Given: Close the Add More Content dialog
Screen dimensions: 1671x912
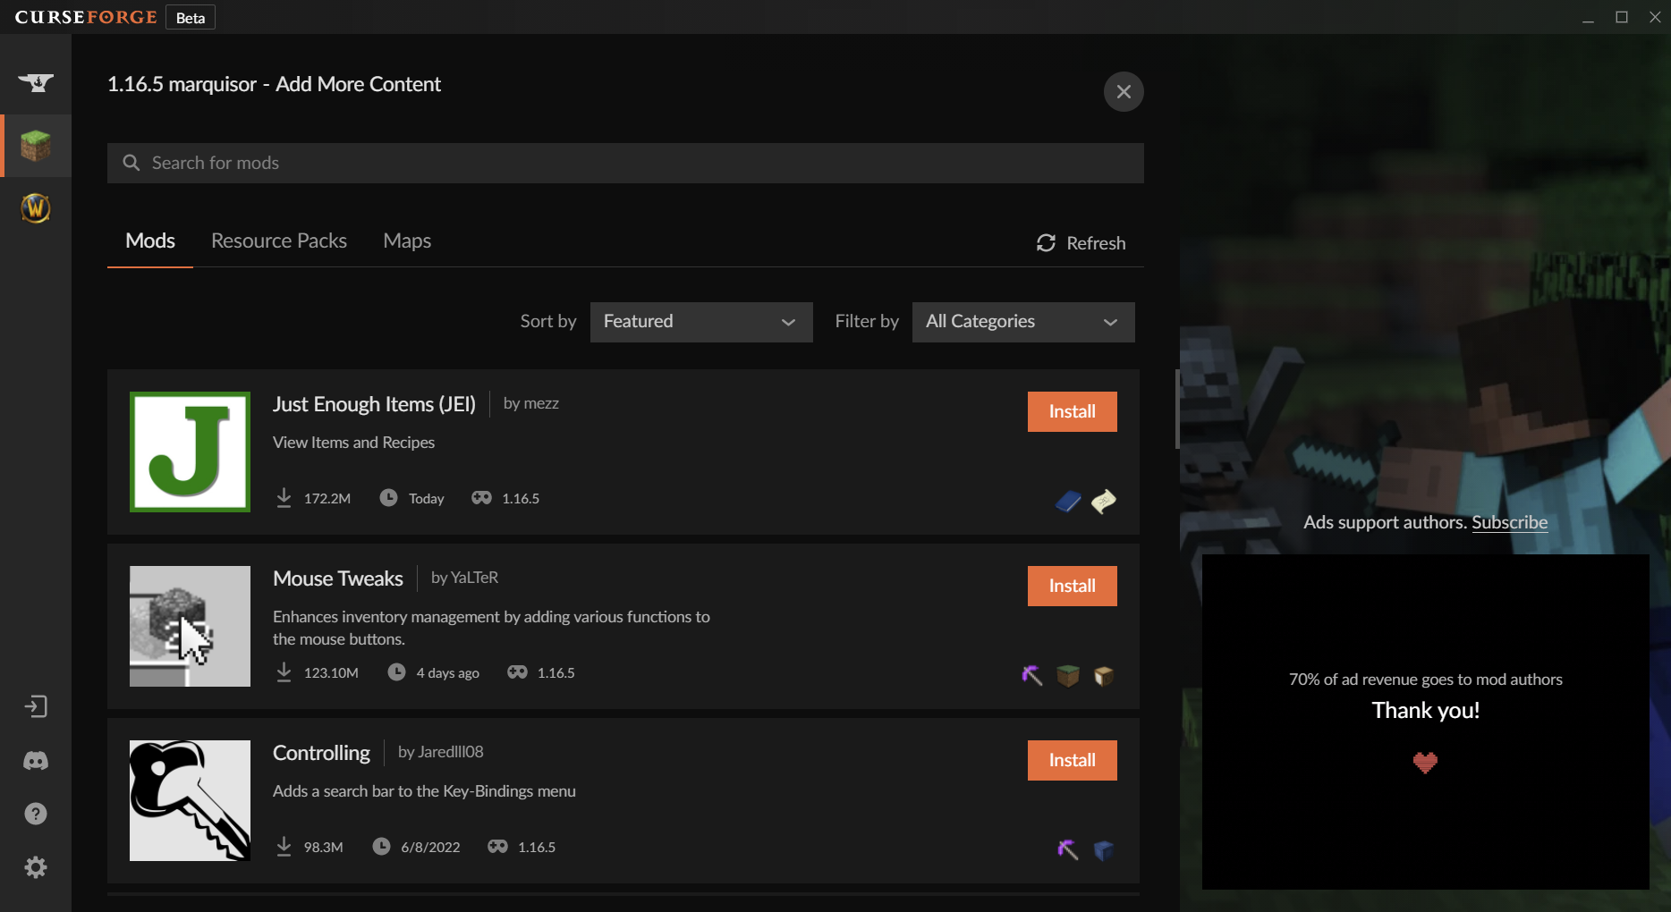Looking at the screenshot, I should 1124,92.
